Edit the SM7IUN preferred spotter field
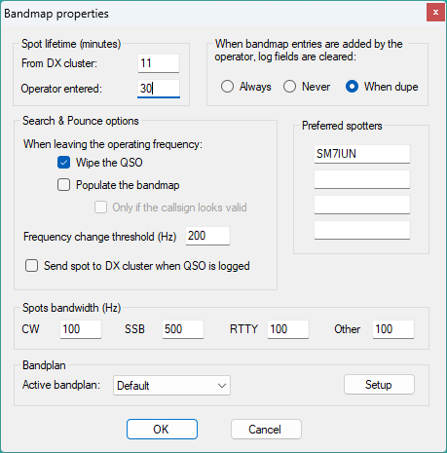Screen dimensions: 447x453 pyautogui.click(x=362, y=154)
